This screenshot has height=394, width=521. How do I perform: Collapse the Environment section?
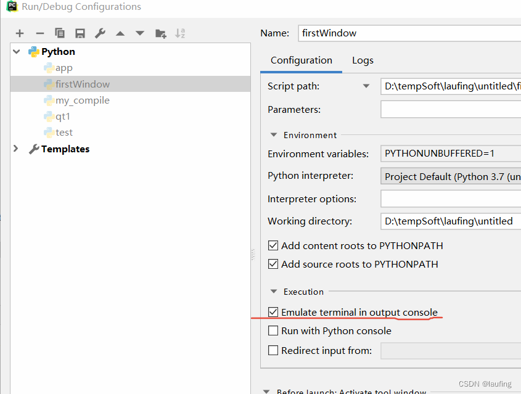[274, 135]
